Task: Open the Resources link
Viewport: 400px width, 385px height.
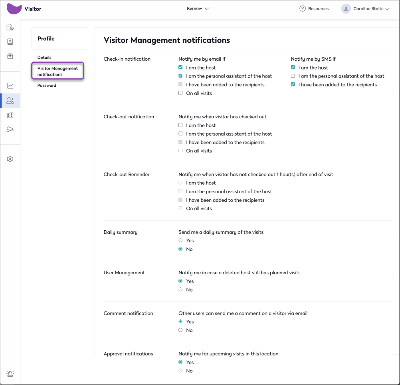Action: (318, 8)
